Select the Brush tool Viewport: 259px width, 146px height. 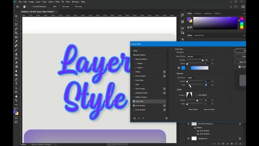[16, 50]
